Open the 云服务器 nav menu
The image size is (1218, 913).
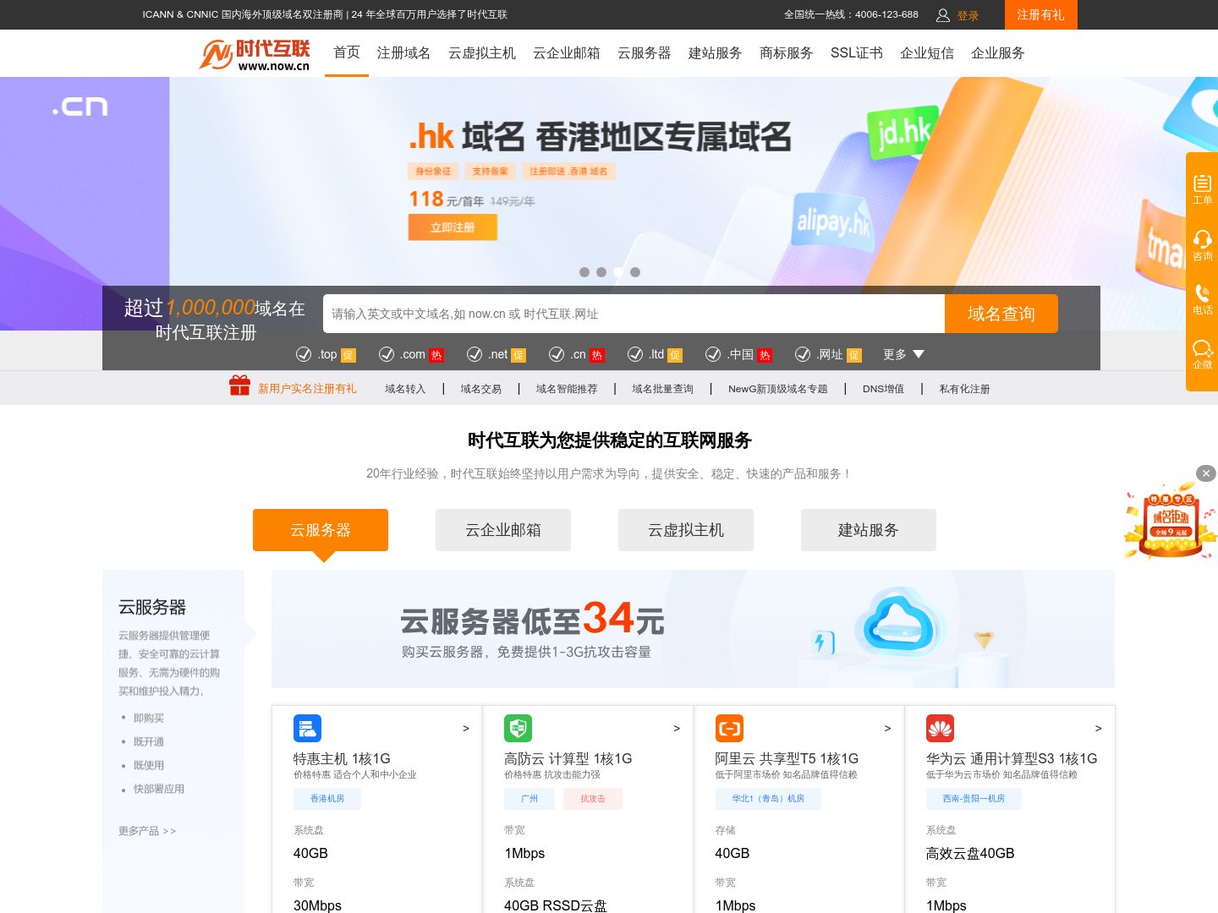point(645,52)
